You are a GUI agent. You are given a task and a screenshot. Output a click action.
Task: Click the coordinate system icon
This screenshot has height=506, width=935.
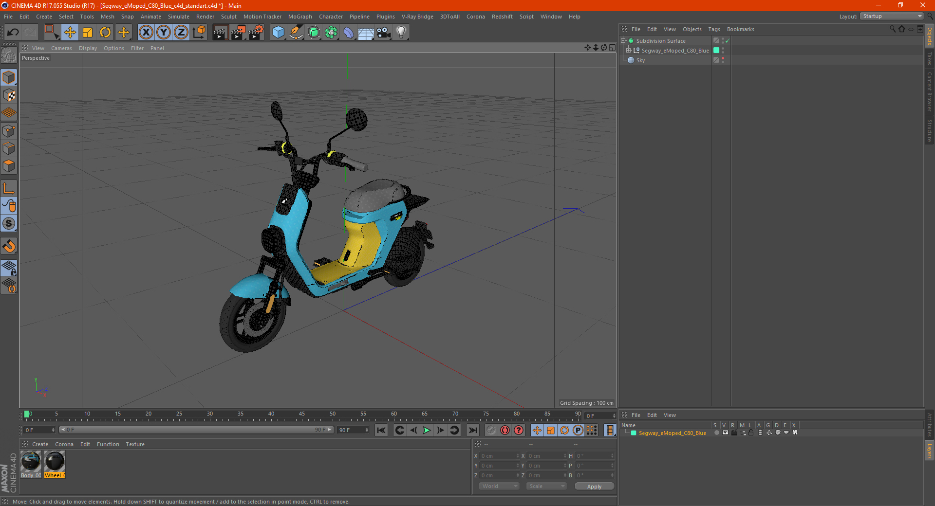point(199,33)
